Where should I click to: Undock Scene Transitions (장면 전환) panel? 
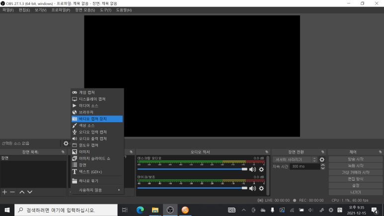(x=322, y=152)
